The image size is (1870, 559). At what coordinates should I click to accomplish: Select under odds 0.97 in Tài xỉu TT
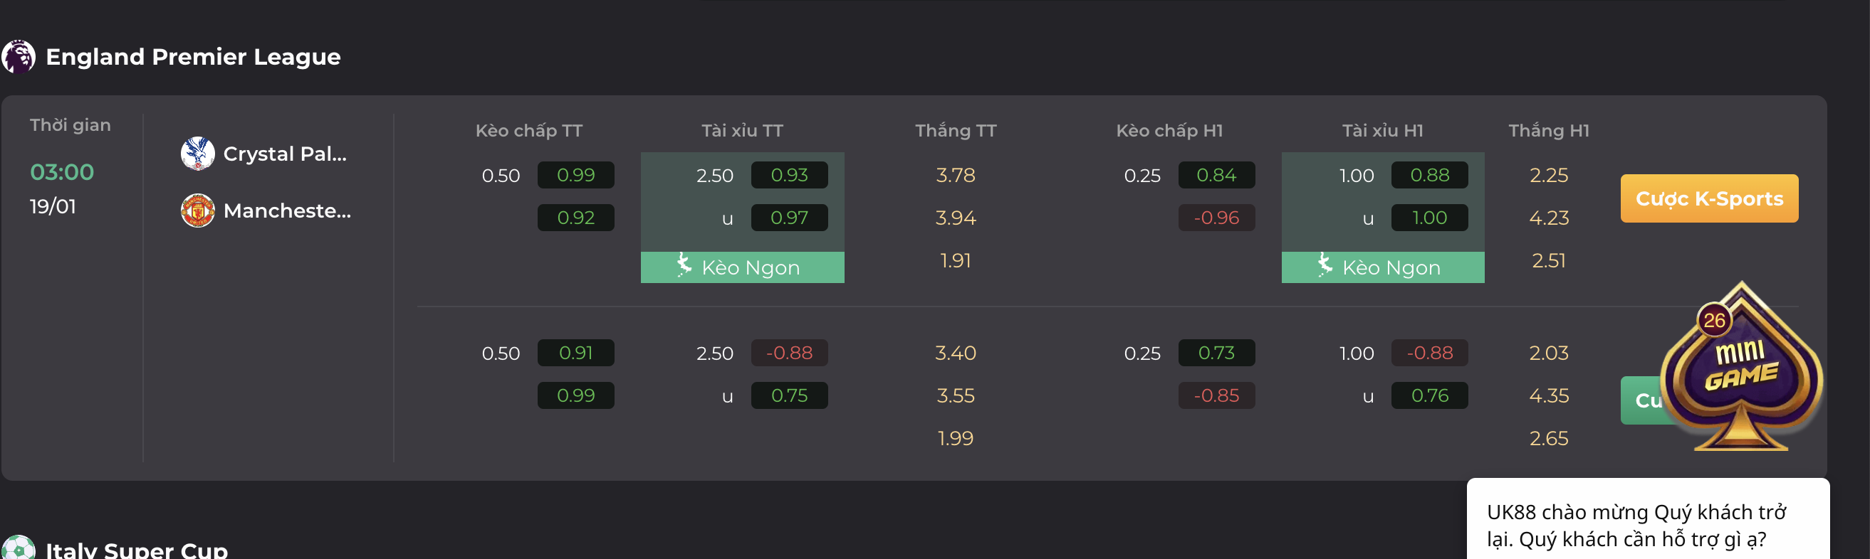tap(789, 218)
